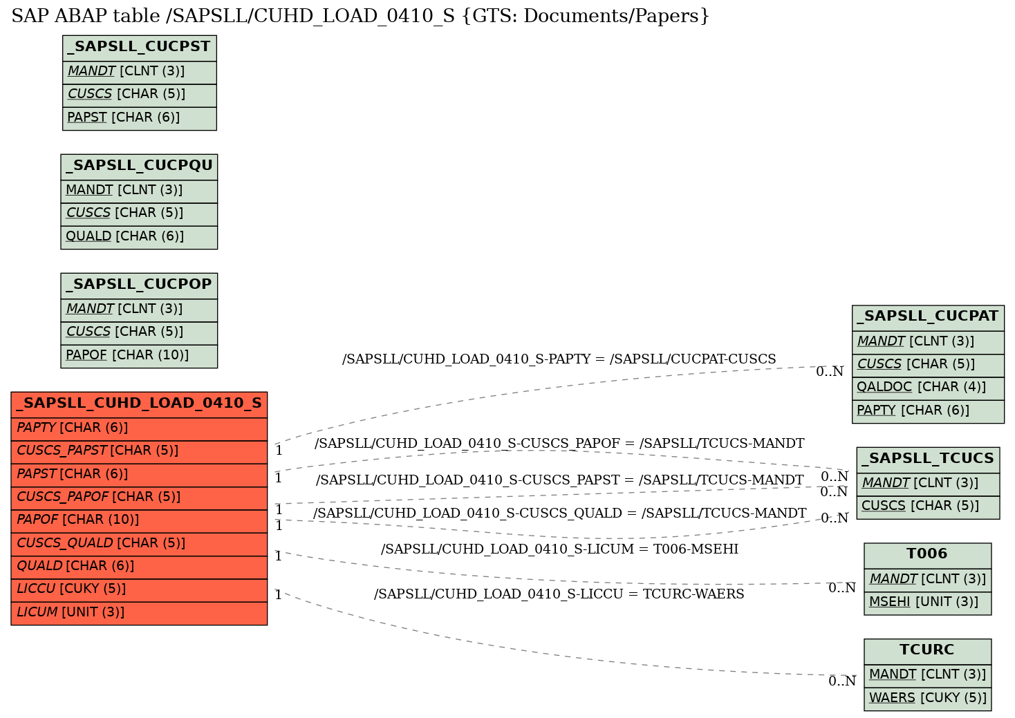Select LICUM [UNIT (3)] field
This screenshot has width=1015, height=718.
(x=139, y=613)
